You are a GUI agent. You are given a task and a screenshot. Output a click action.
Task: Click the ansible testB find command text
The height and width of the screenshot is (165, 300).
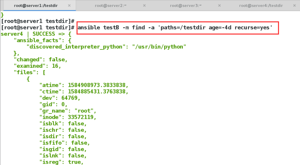tap(175, 27)
